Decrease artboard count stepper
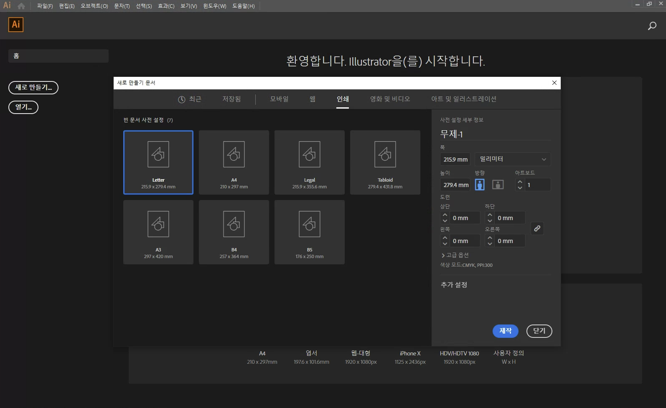Screen dimensions: 666x408 coord(520,188)
